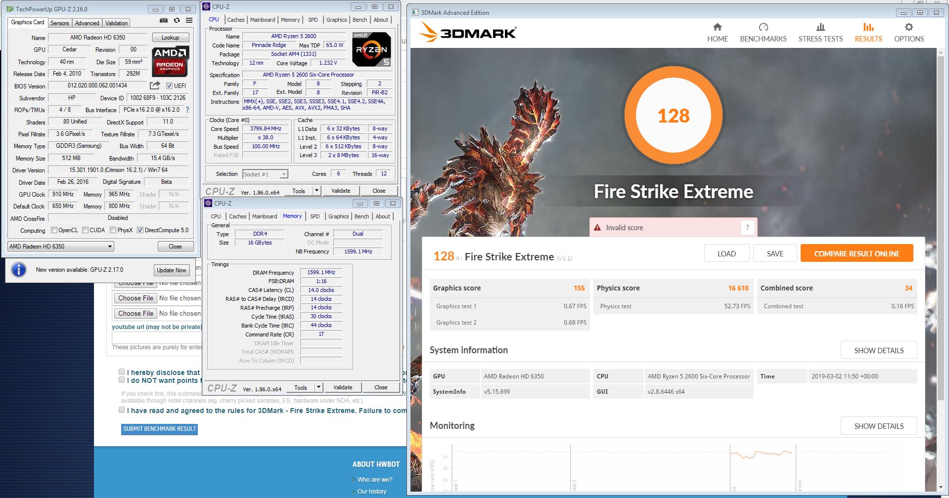Click Validate in the lower CPU-Z window
Screen dimensions: 949x498
[343, 387]
